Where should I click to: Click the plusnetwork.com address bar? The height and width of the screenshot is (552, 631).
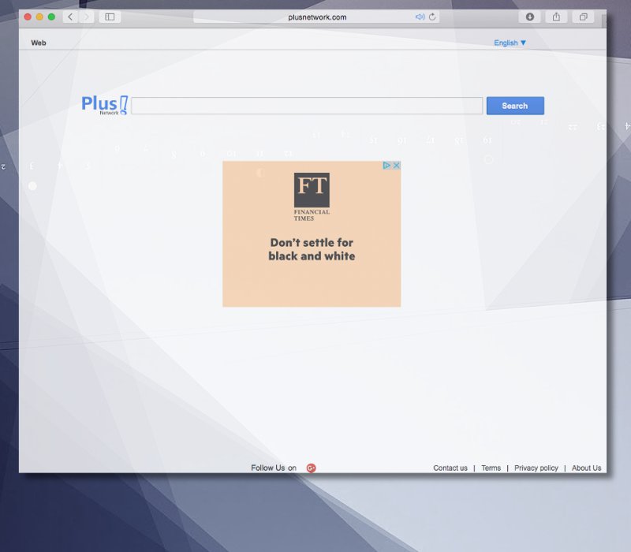point(315,17)
